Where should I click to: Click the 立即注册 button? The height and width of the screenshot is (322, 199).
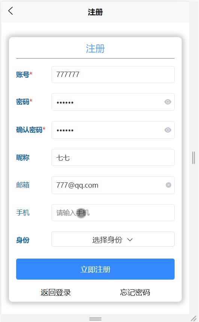pos(95,269)
